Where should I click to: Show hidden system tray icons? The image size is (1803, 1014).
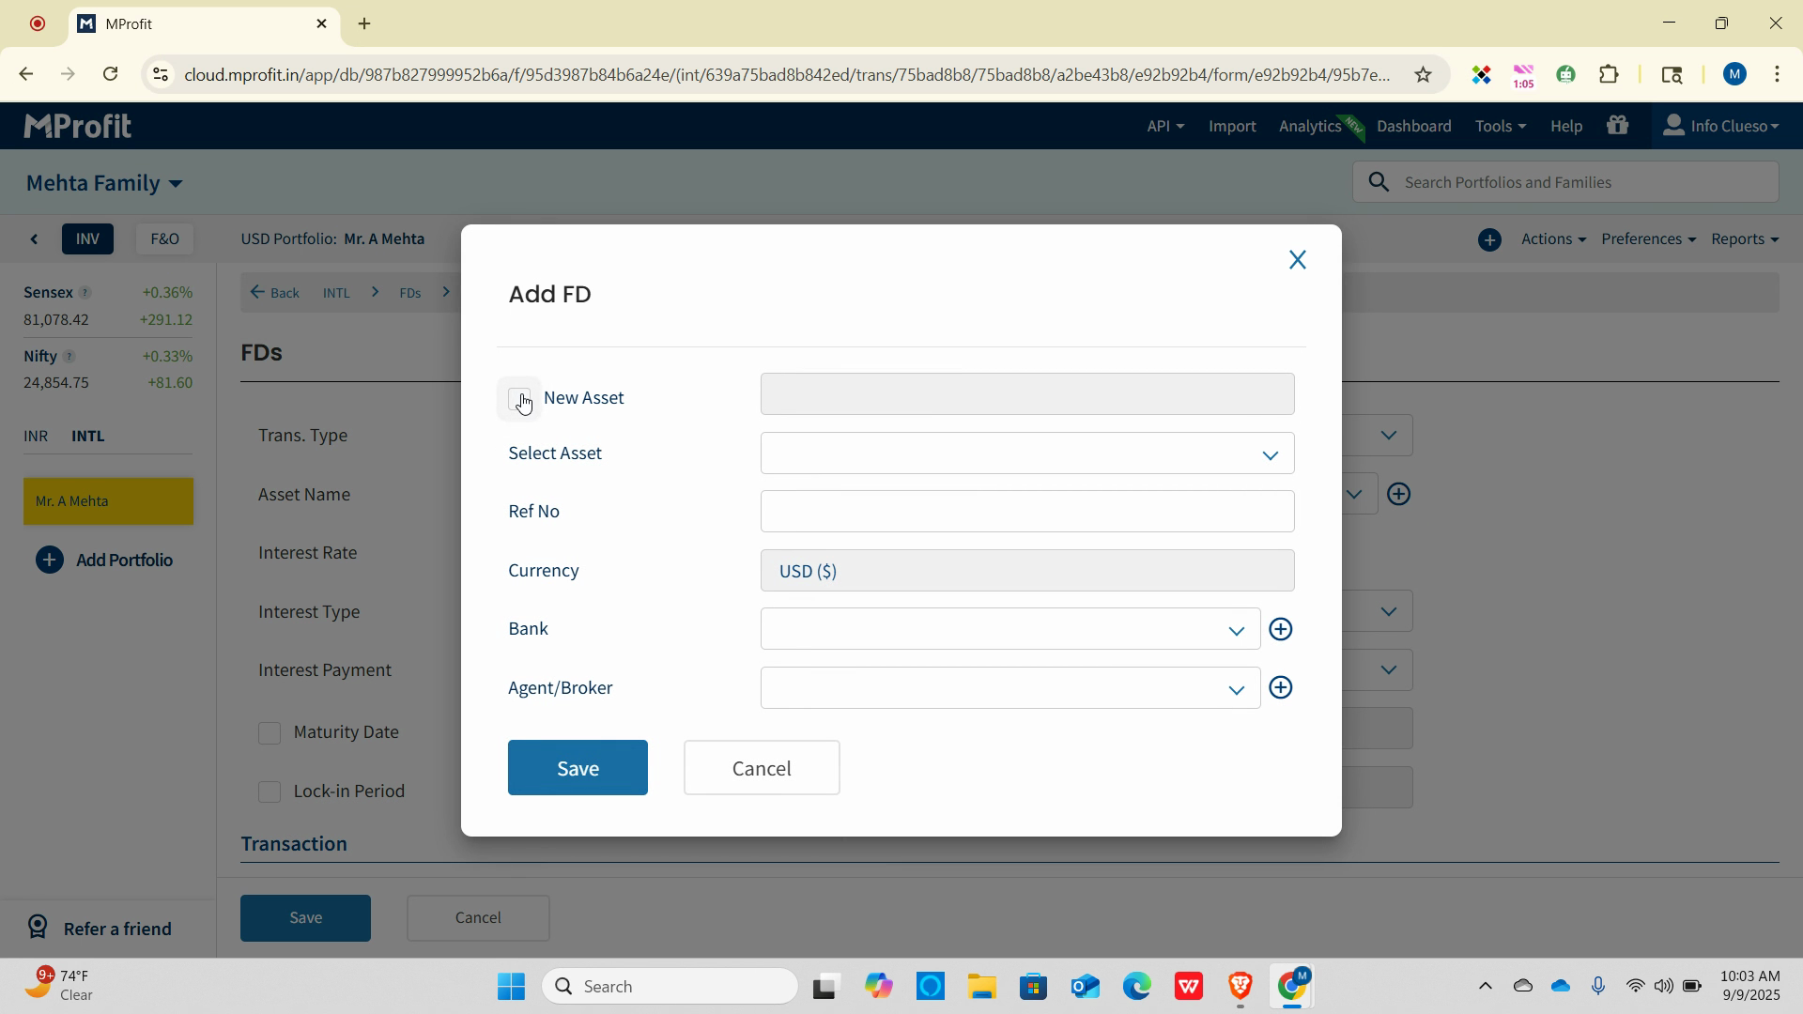pyautogui.click(x=1485, y=987)
